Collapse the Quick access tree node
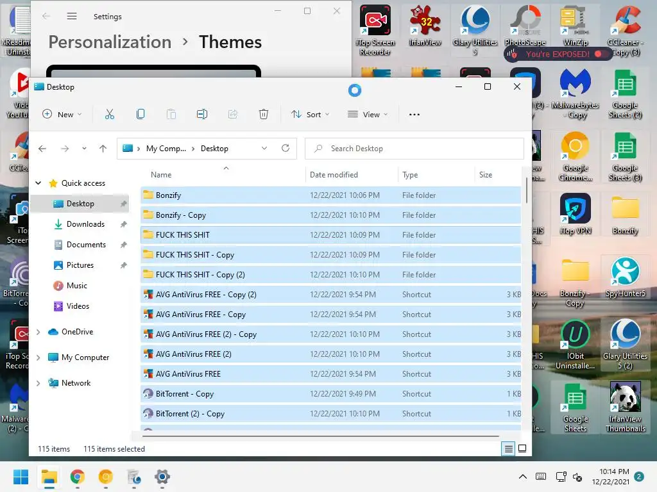657x492 pixels. (x=38, y=183)
